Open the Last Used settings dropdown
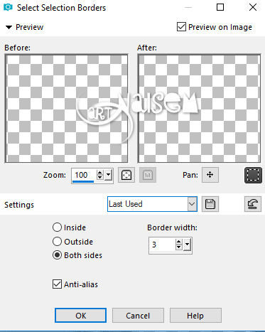Image resolution: width=265 pixels, height=332 pixels. (192, 204)
